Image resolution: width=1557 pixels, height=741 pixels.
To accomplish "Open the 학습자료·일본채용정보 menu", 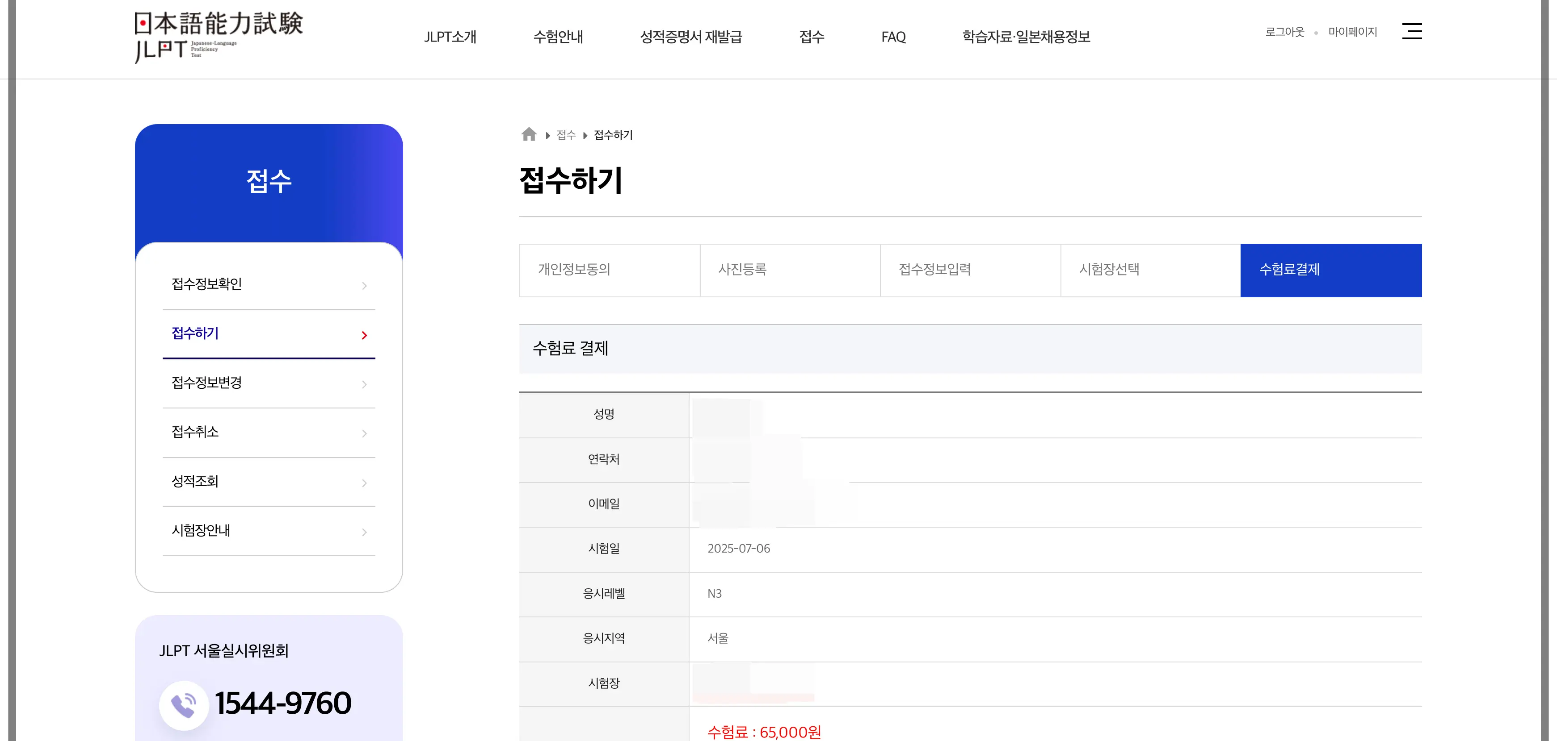I will pyautogui.click(x=1027, y=37).
